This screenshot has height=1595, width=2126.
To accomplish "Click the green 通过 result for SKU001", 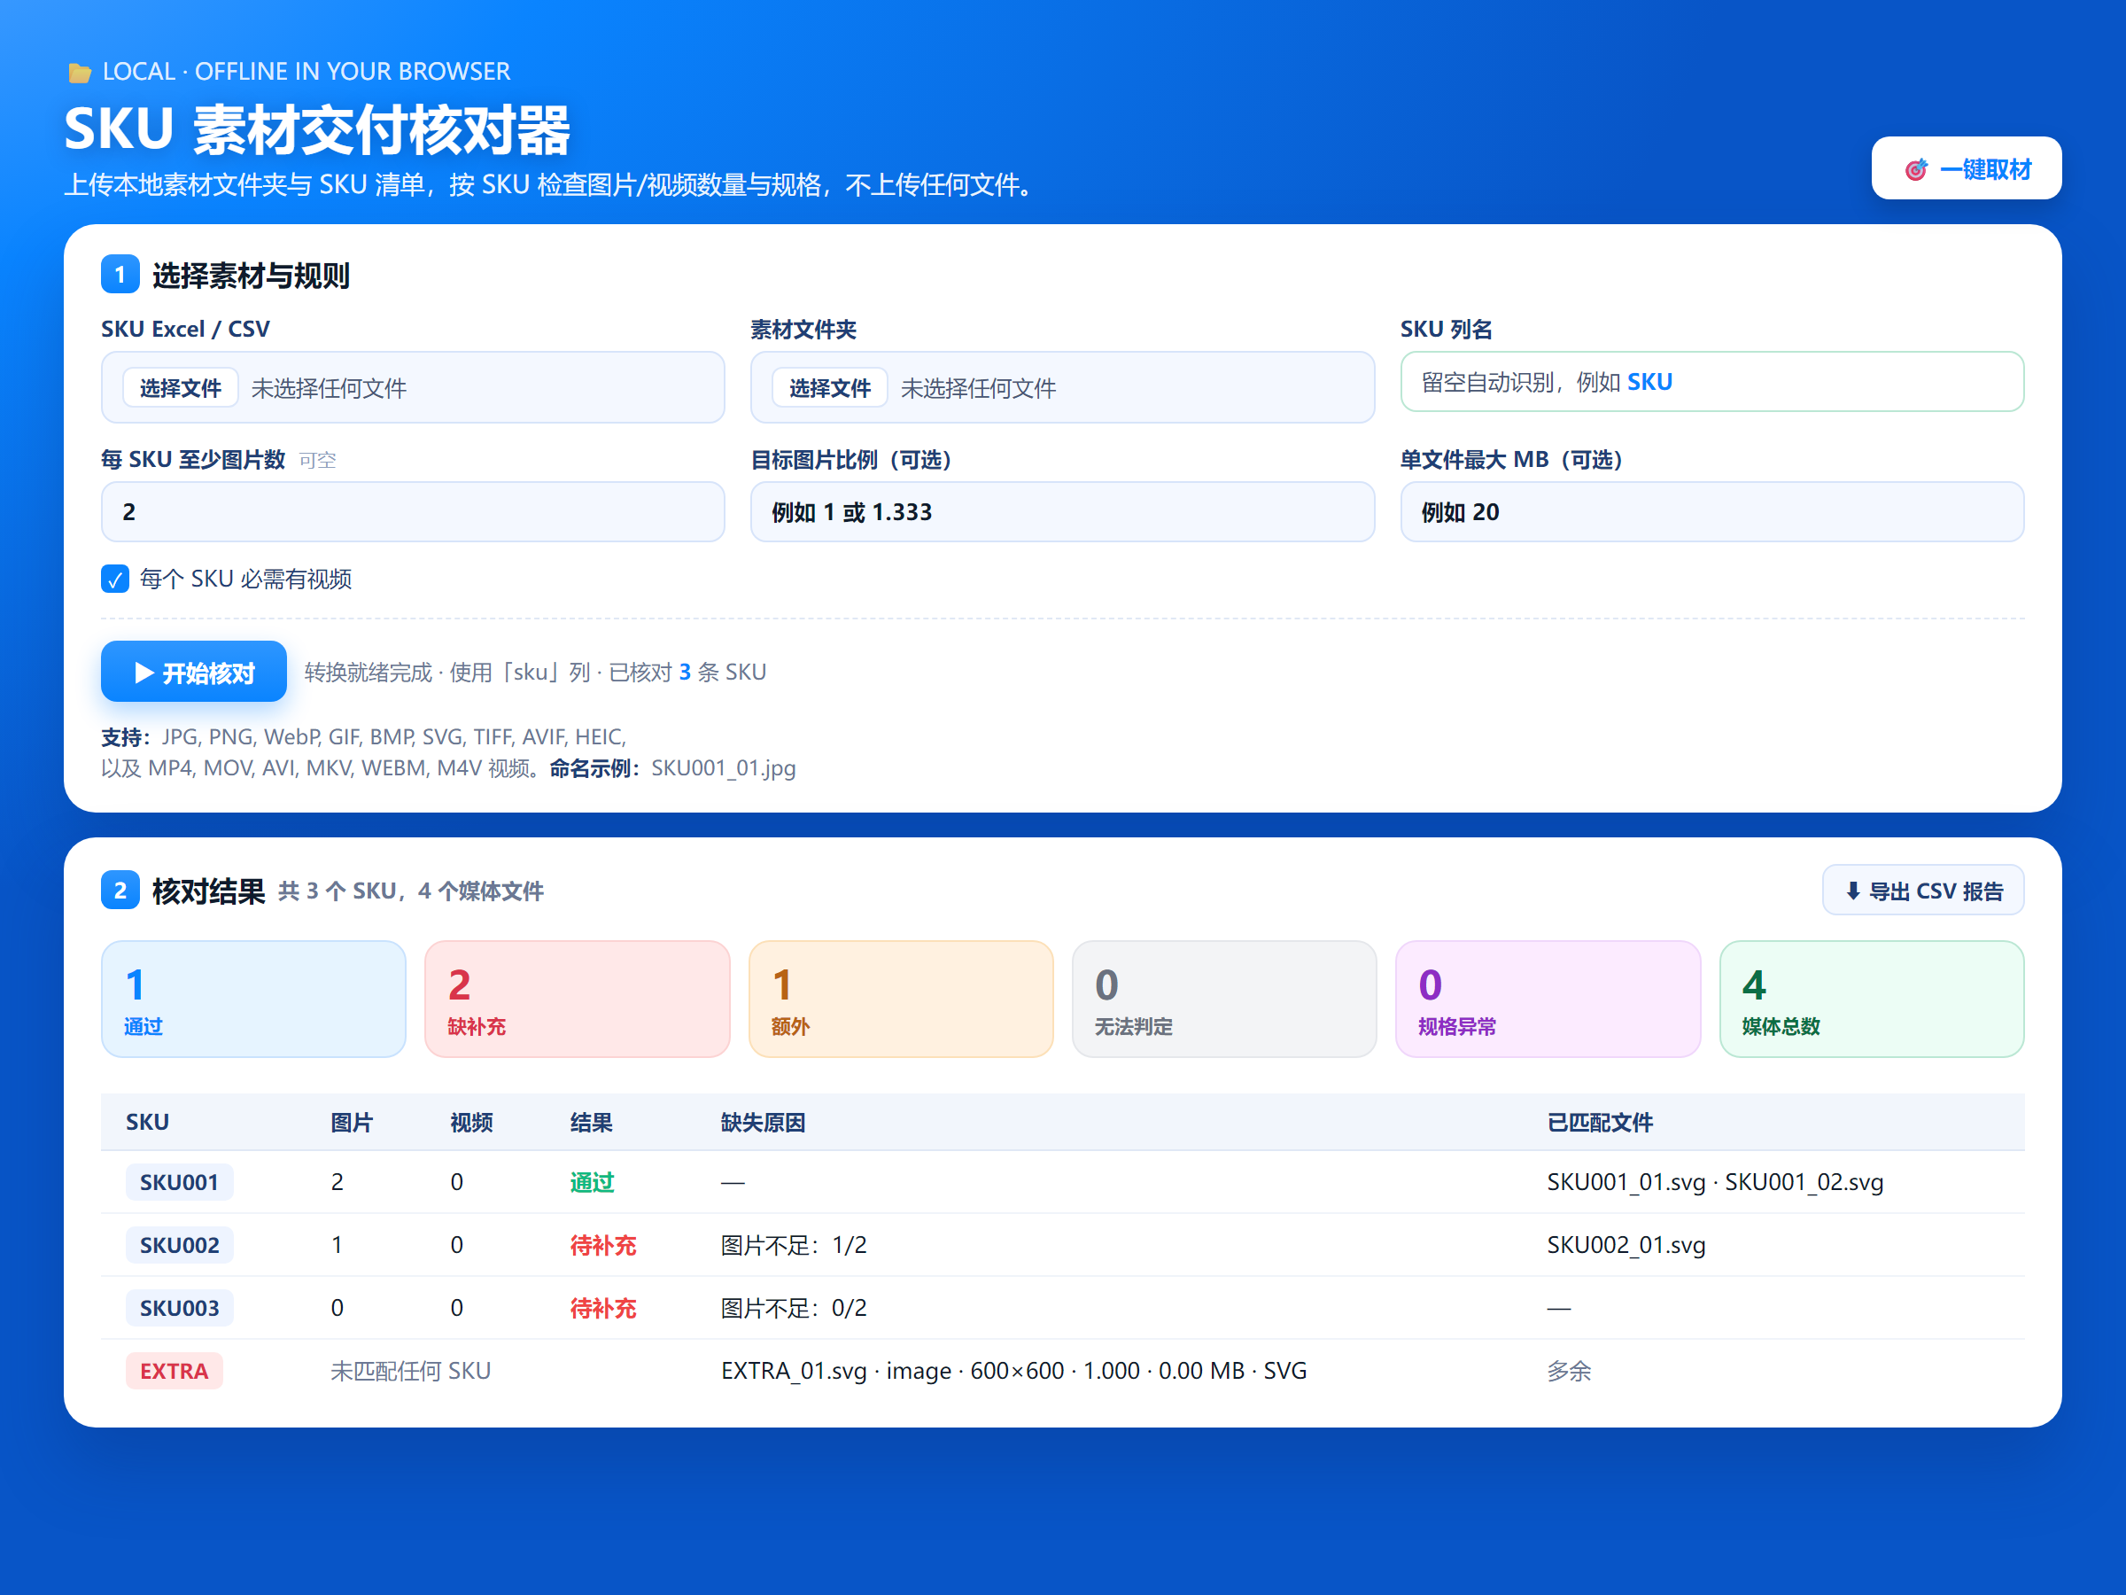I will tap(592, 1183).
